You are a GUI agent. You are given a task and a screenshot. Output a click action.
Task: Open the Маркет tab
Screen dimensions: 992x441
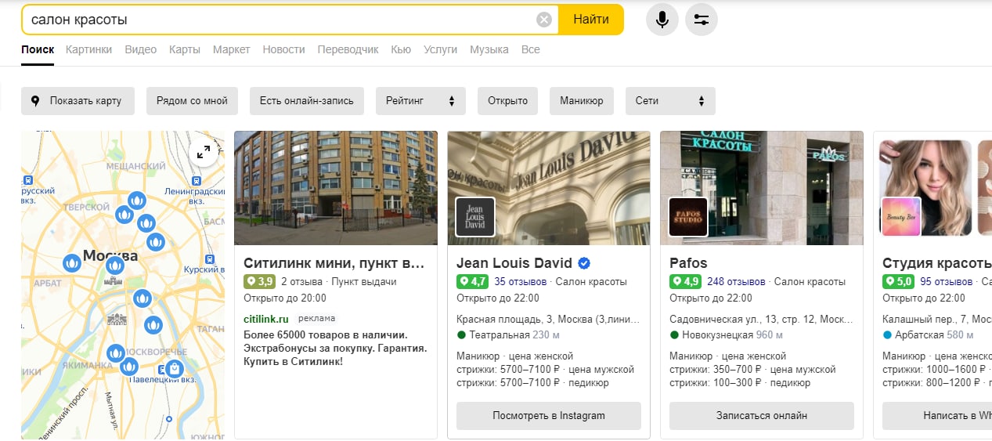[x=232, y=49]
